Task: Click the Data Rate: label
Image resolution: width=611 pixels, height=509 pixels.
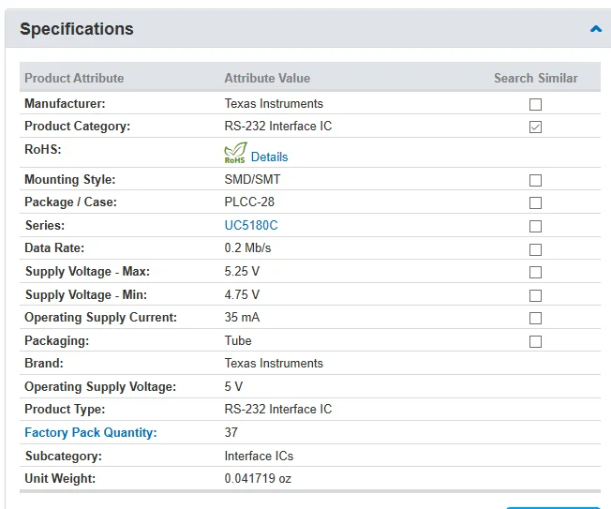Action: 54,248
